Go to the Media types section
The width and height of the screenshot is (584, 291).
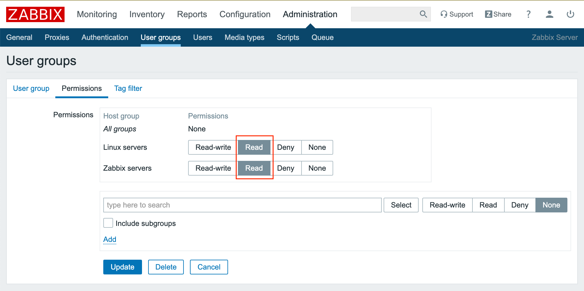coord(244,37)
